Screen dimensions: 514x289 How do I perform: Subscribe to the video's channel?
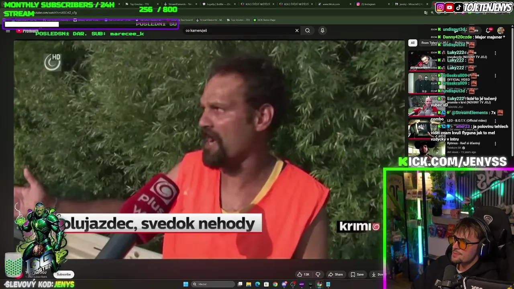[x=63, y=275]
